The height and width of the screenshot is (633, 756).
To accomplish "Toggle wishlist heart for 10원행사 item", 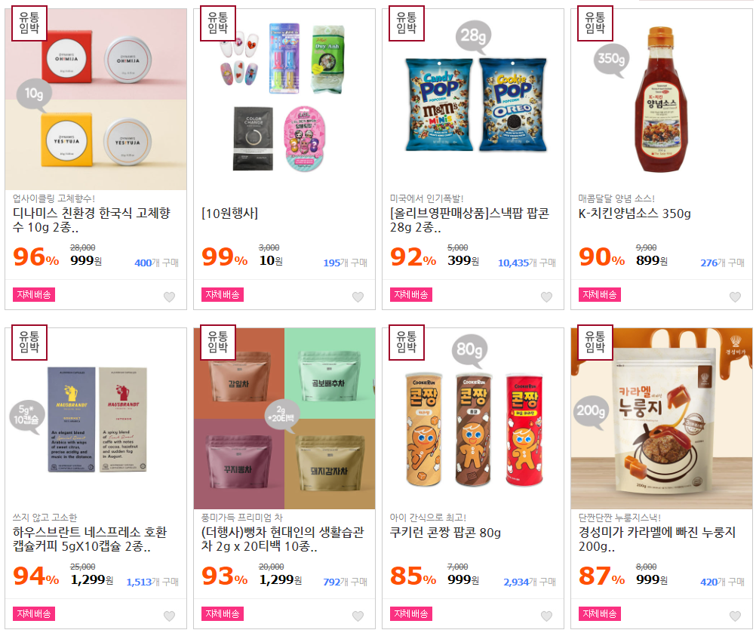I will coord(358,297).
